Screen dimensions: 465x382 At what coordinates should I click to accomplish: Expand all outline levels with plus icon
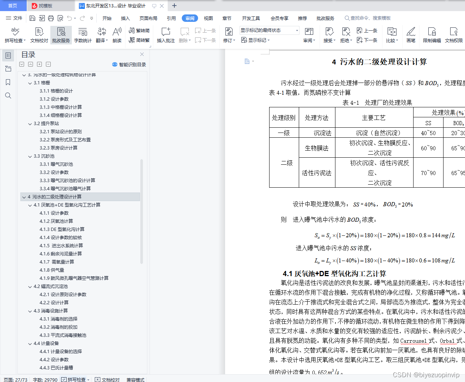coord(39,64)
